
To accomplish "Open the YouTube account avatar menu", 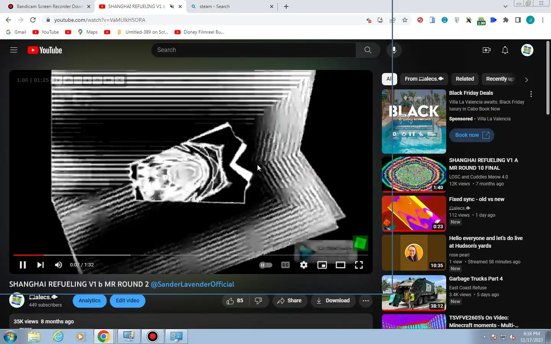I will tap(527, 50).
